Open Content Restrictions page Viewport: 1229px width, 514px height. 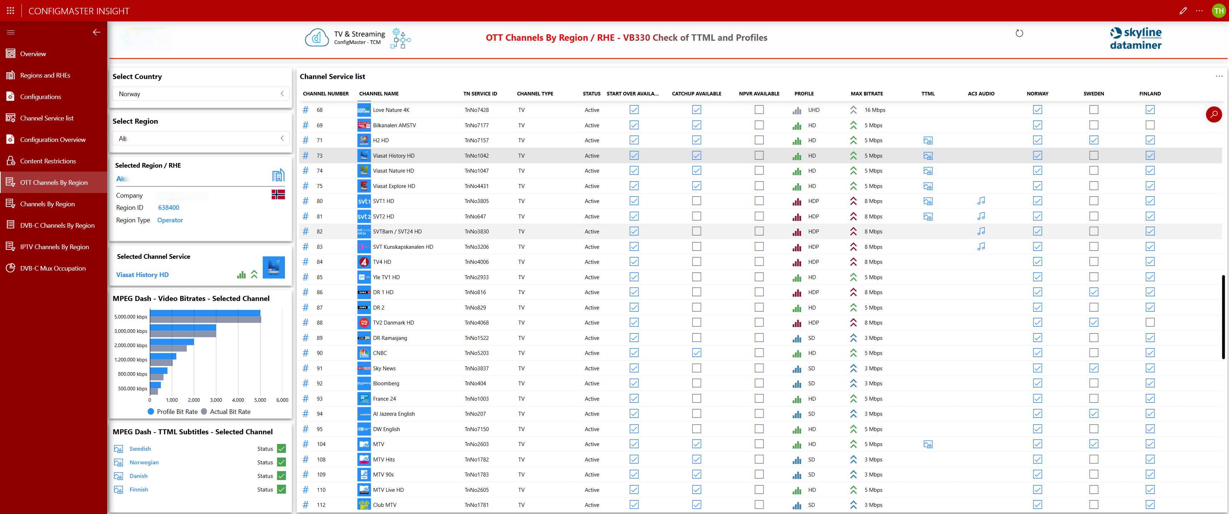(53, 161)
